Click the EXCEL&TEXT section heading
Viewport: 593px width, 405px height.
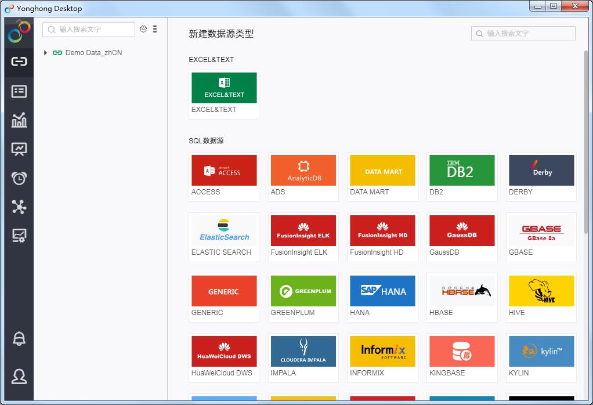click(211, 59)
